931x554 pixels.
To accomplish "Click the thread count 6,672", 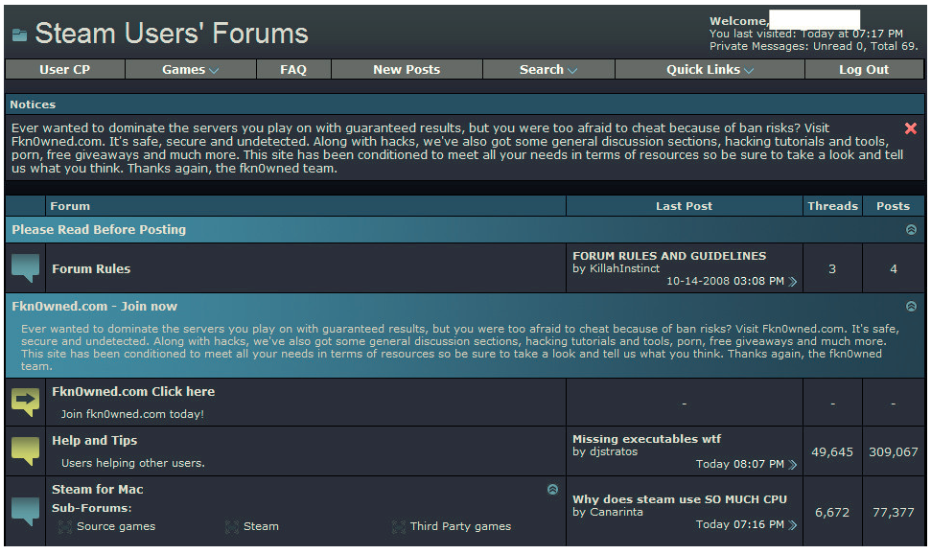I will (832, 513).
